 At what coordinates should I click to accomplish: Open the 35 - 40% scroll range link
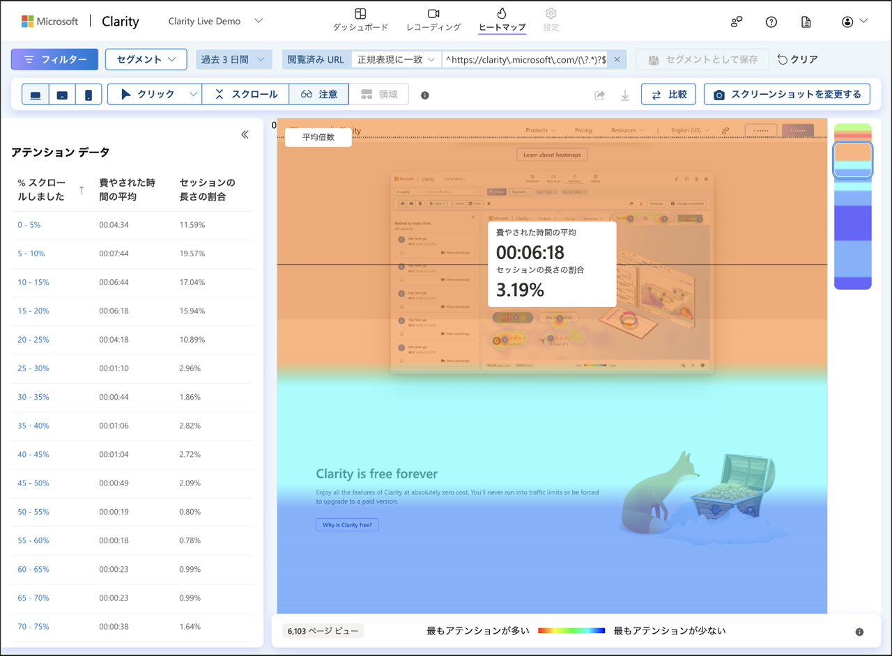tap(33, 425)
